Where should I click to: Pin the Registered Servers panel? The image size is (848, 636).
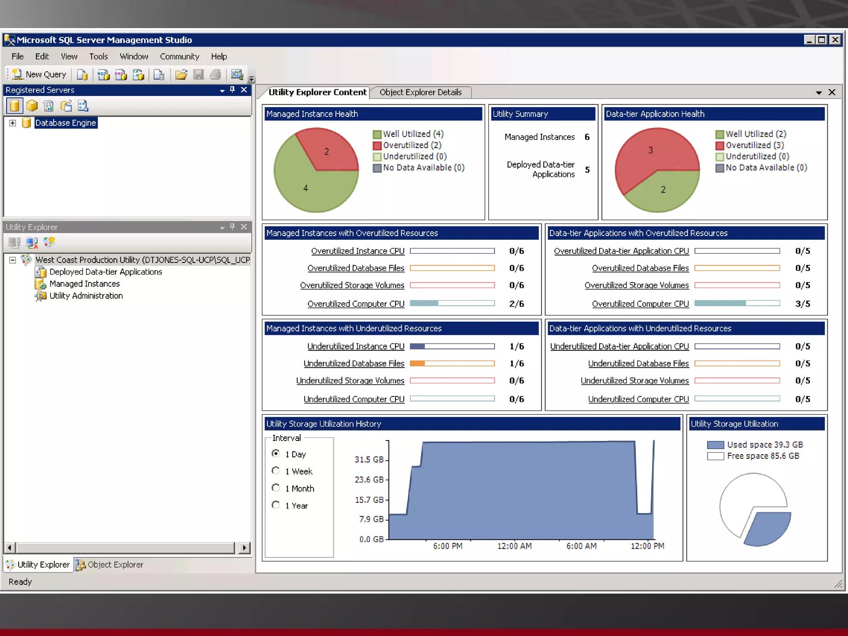(x=232, y=89)
